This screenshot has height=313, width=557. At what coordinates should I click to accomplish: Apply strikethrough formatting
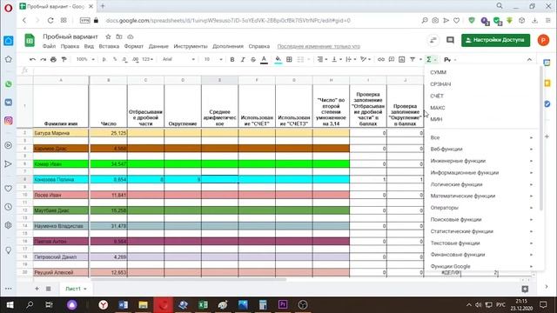[x=253, y=59]
